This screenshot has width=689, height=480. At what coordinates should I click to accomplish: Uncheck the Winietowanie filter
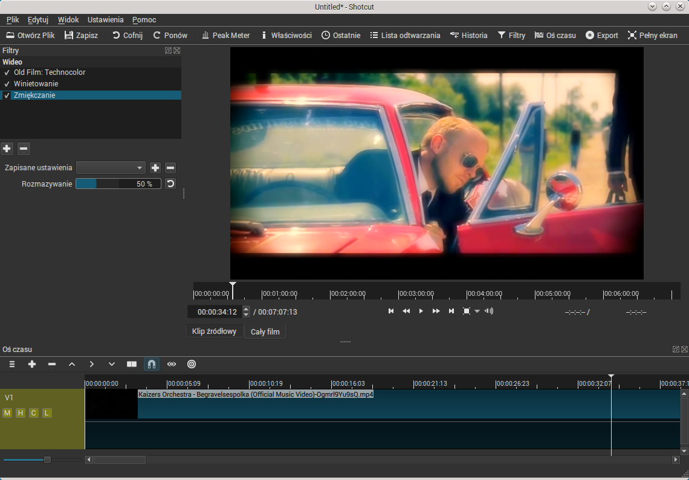(x=7, y=84)
